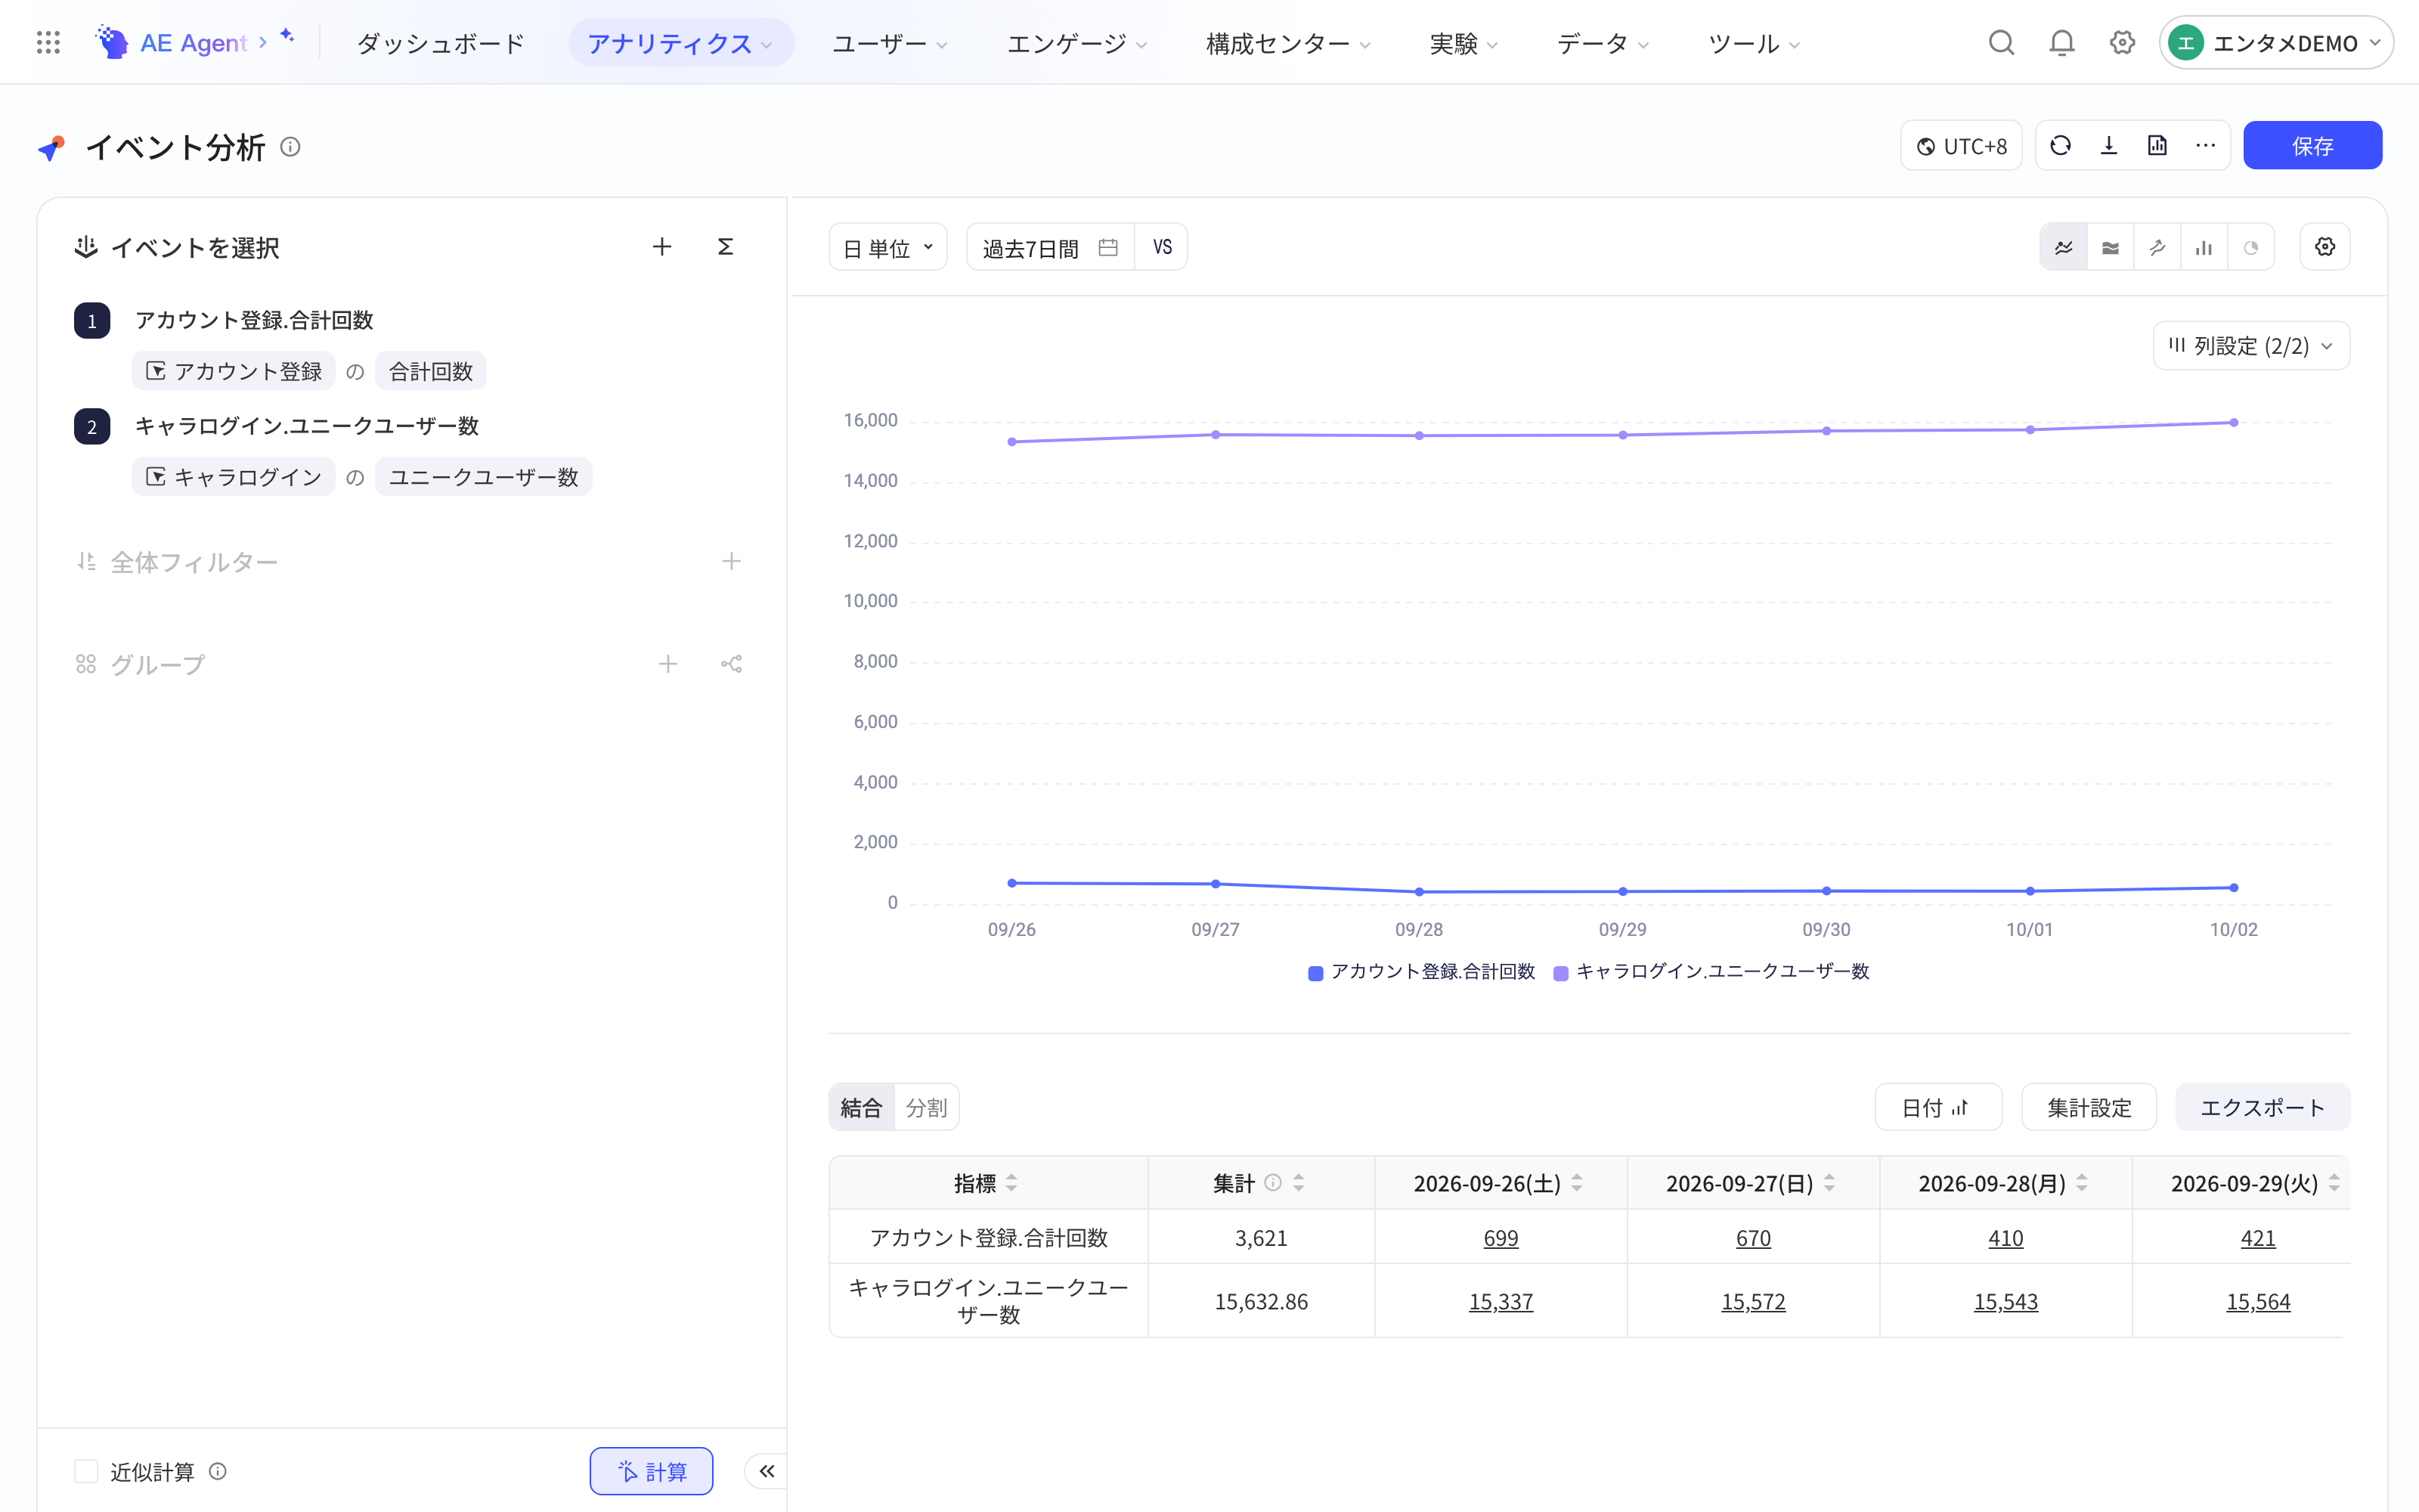Switch table to 結合 view
Viewport: 2419px width, 1512px height.
862,1108
